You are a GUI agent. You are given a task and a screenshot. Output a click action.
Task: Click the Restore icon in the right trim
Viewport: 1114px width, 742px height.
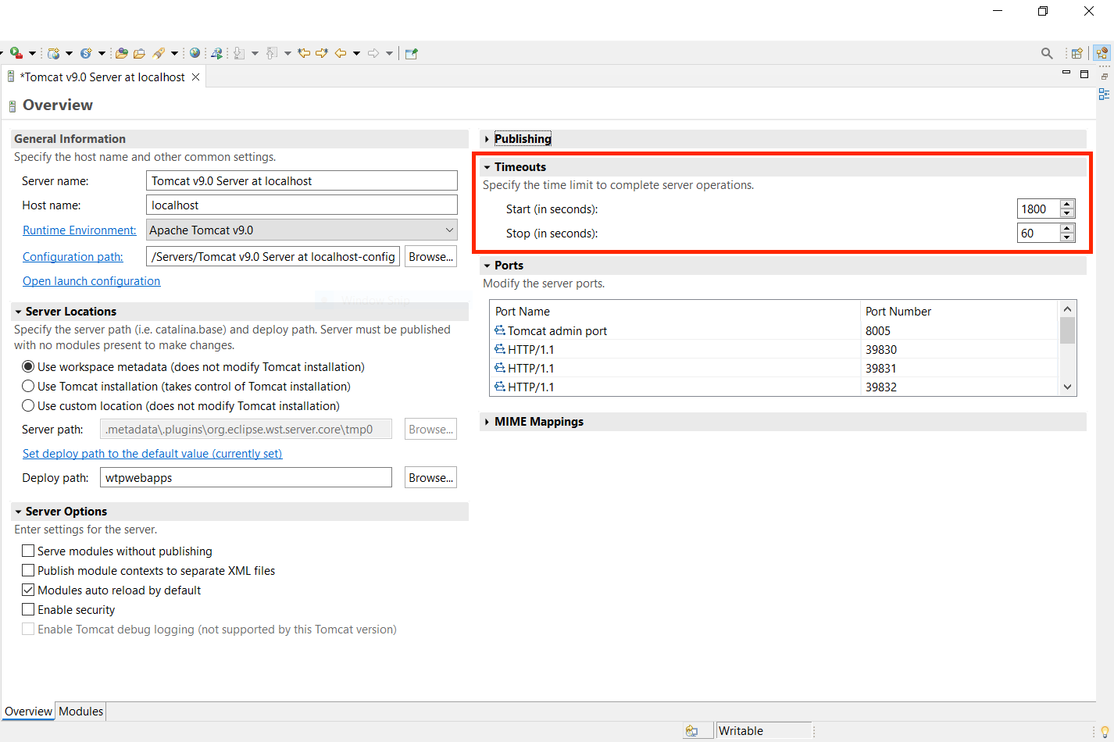click(x=1105, y=77)
